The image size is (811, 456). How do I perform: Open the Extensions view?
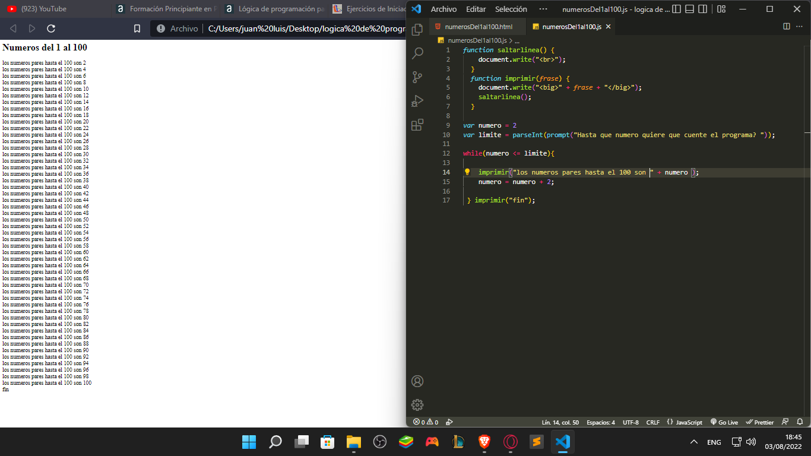pyautogui.click(x=417, y=125)
